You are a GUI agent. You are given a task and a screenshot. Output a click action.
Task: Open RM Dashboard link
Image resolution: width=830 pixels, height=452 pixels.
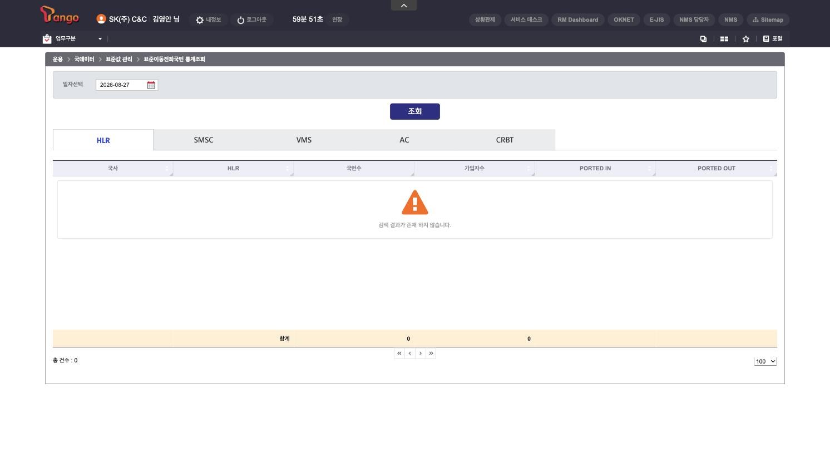pos(578,19)
